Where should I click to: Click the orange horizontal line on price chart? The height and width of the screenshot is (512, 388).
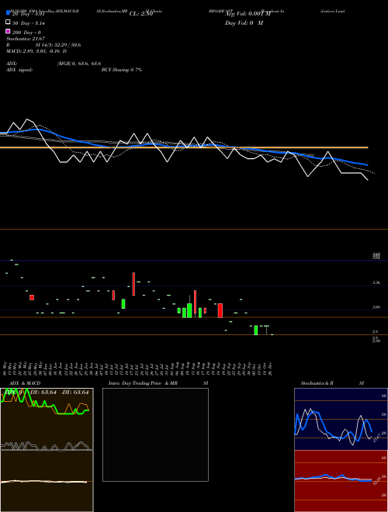[x=184, y=147]
